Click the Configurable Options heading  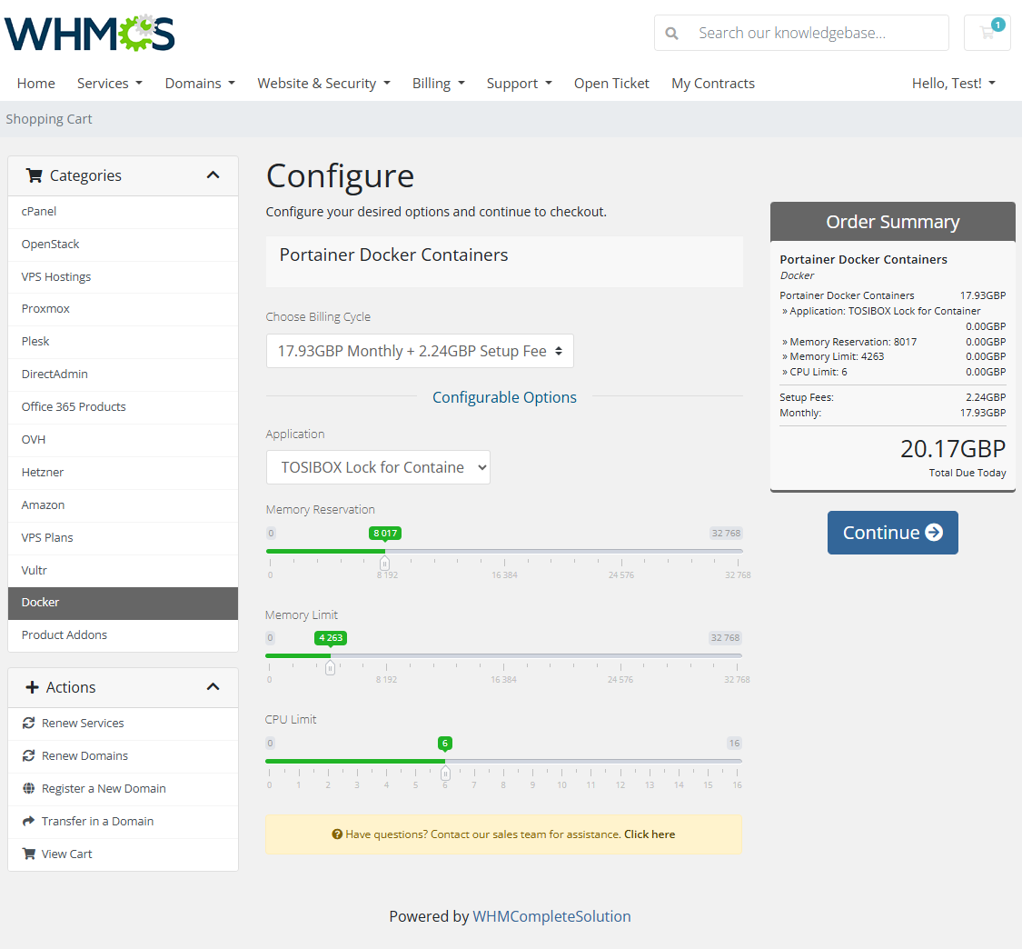coord(504,397)
